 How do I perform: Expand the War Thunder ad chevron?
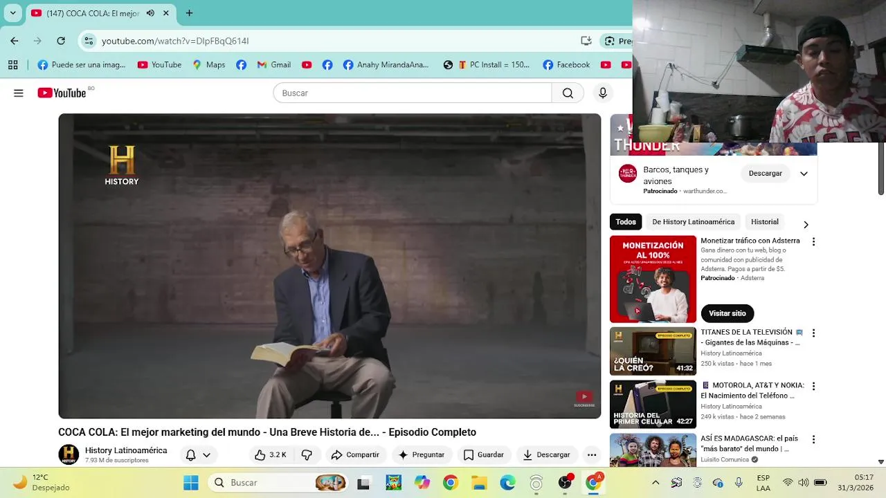click(x=804, y=174)
